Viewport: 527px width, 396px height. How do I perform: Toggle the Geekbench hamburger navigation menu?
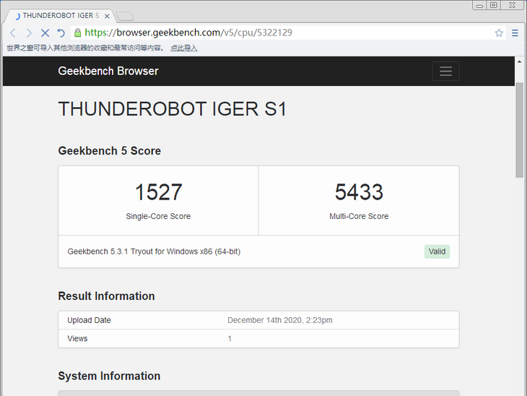coord(445,71)
